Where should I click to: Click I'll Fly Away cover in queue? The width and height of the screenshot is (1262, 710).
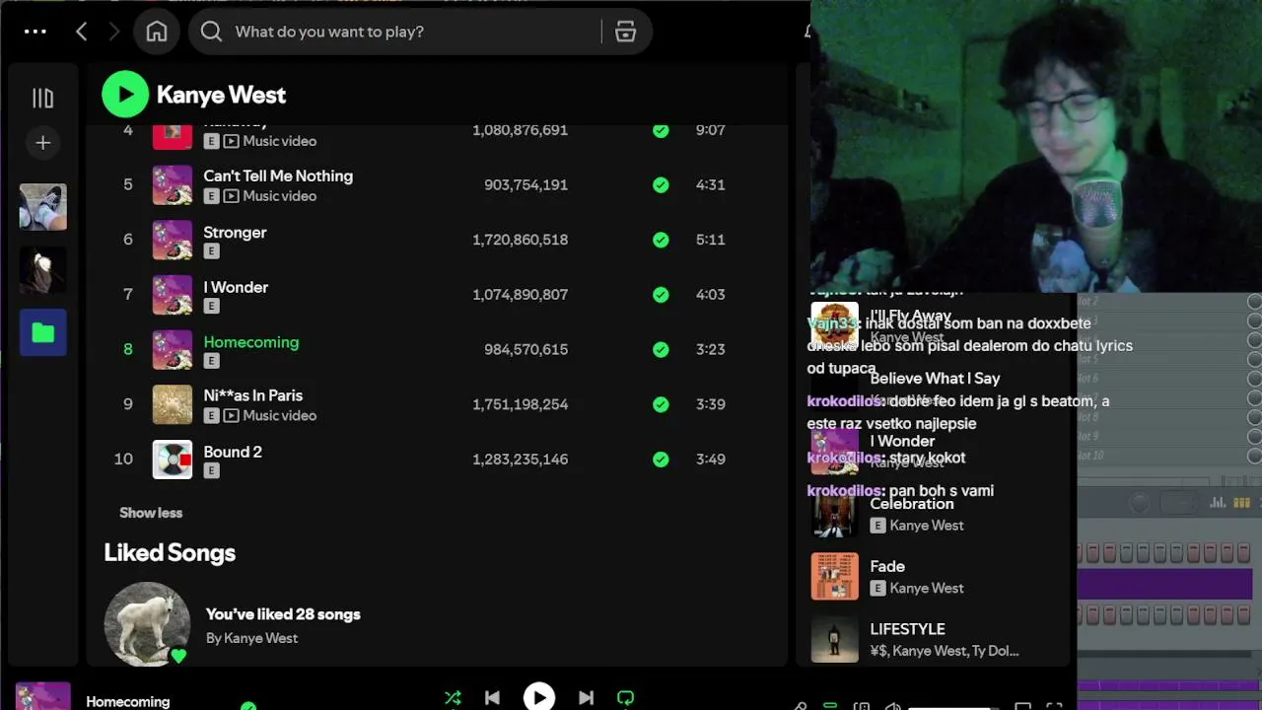tap(835, 326)
